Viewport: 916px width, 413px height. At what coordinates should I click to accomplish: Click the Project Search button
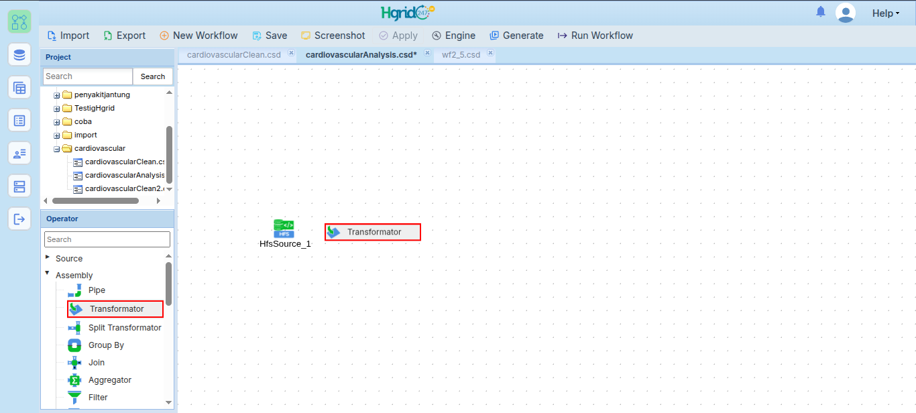coord(153,76)
